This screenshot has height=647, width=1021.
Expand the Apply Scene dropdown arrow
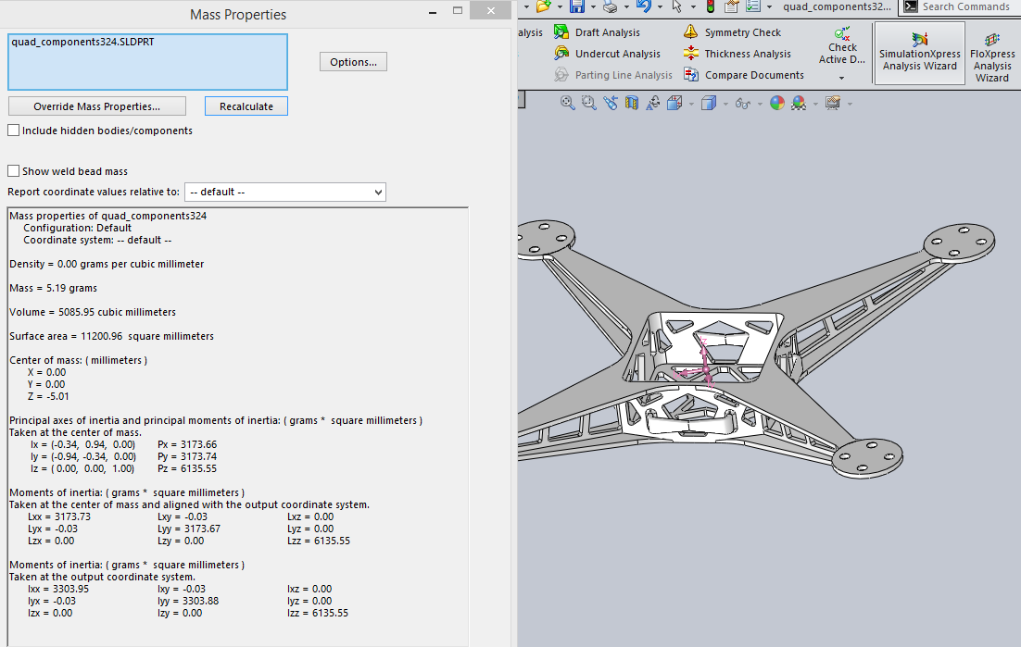(x=815, y=104)
